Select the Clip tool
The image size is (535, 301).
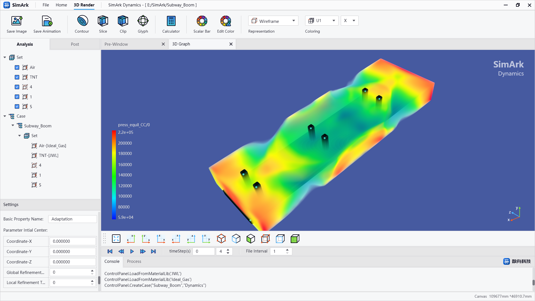(123, 21)
